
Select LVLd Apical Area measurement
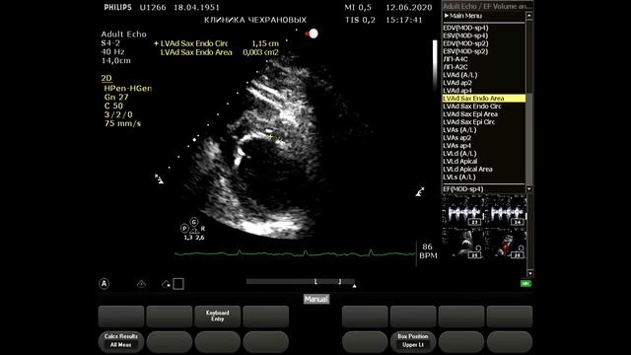467,169
